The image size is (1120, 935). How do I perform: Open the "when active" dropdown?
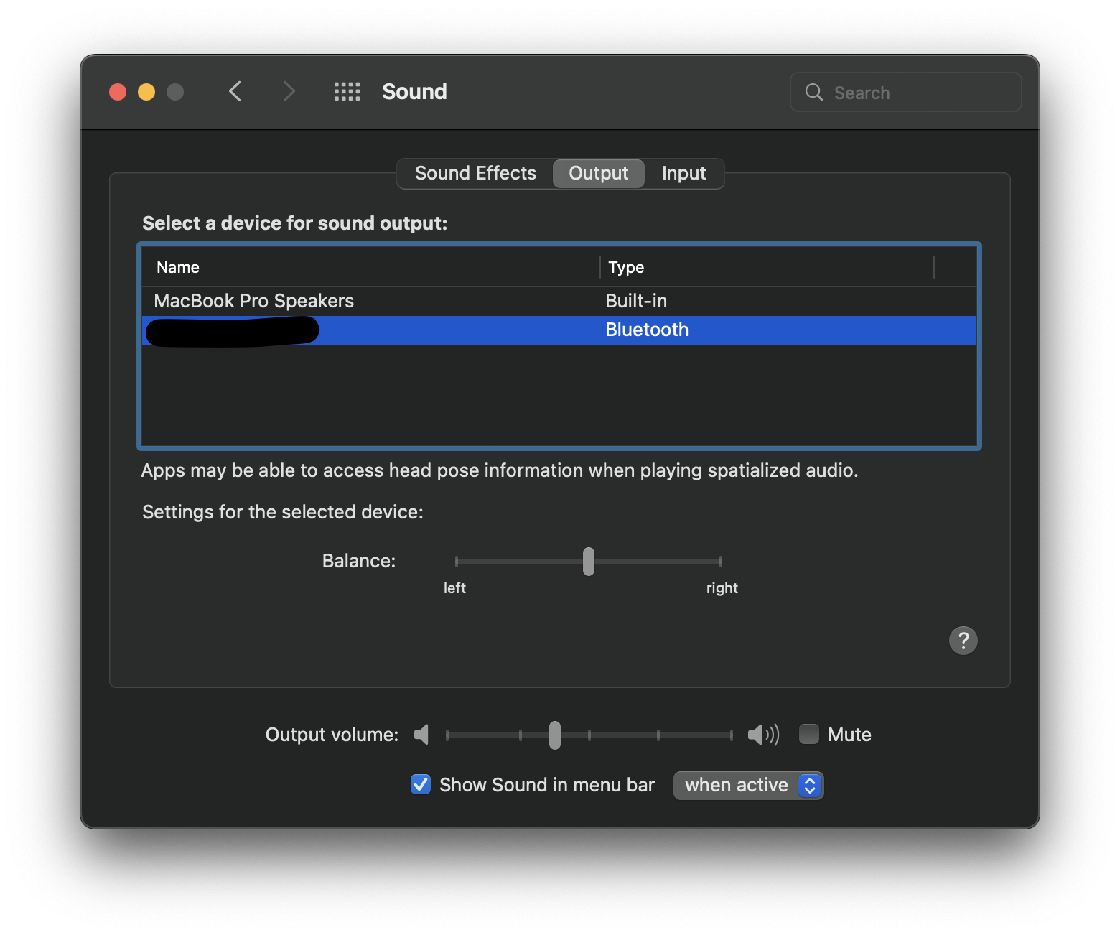pyautogui.click(x=748, y=785)
